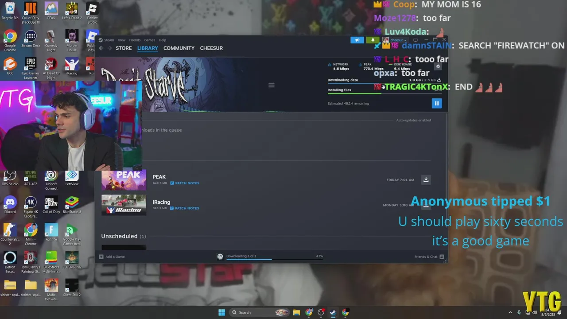567x319 pixels.
Task: Launch the Discord desktop shortcut
Action: [10, 205]
